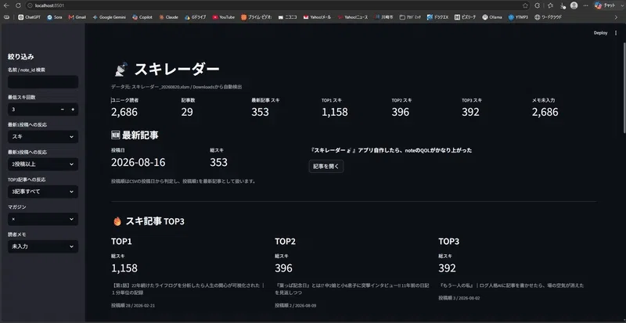The width and height of the screenshot is (626, 323).
Task: Open the Claude bookmark
Action: (168, 17)
